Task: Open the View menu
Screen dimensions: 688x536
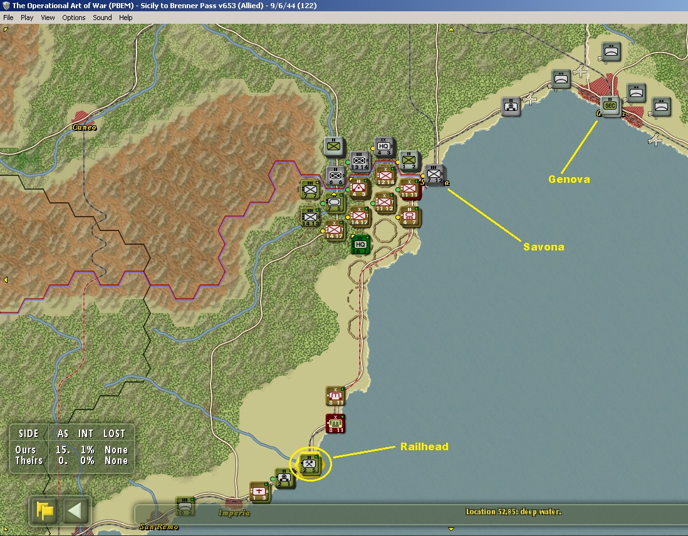Action: (48, 18)
